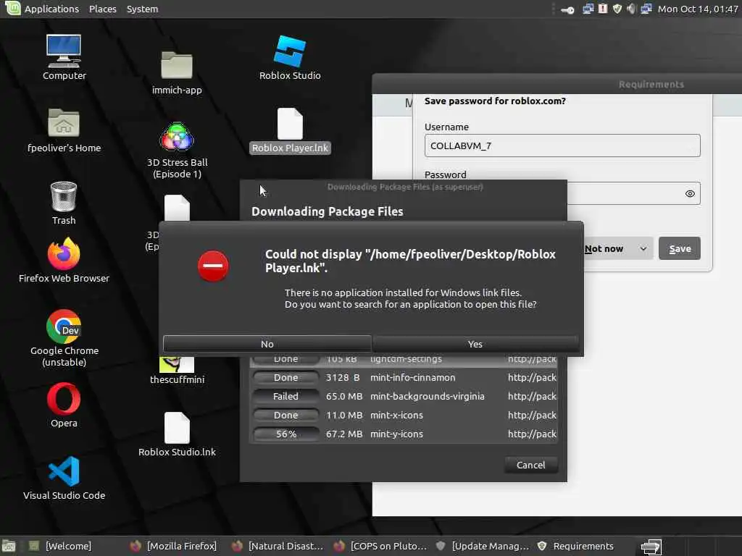Select the mint-y-icons package row
Viewport: 742px width, 556px height.
404,434
